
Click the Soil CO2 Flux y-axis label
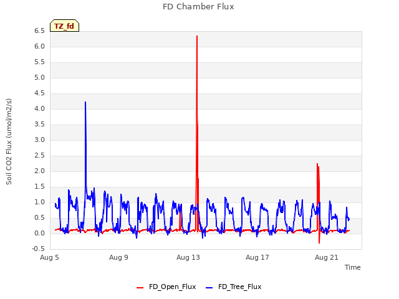(x=9, y=141)
